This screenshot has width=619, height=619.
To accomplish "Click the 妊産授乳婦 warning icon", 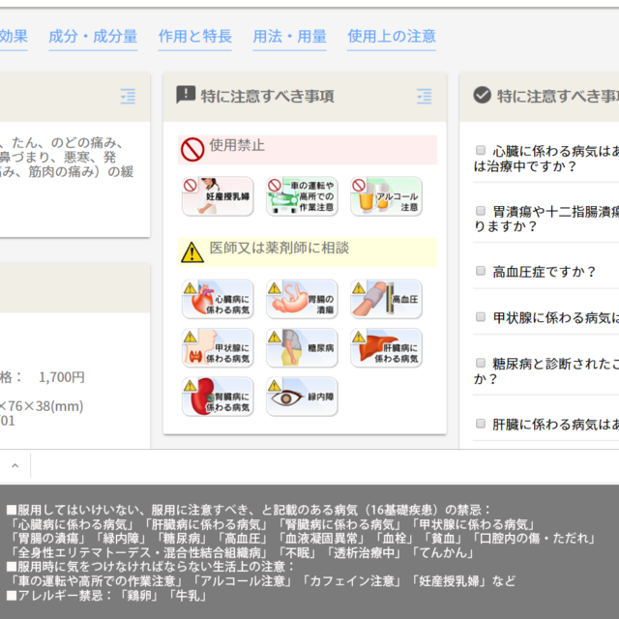I will (x=218, y=196).
